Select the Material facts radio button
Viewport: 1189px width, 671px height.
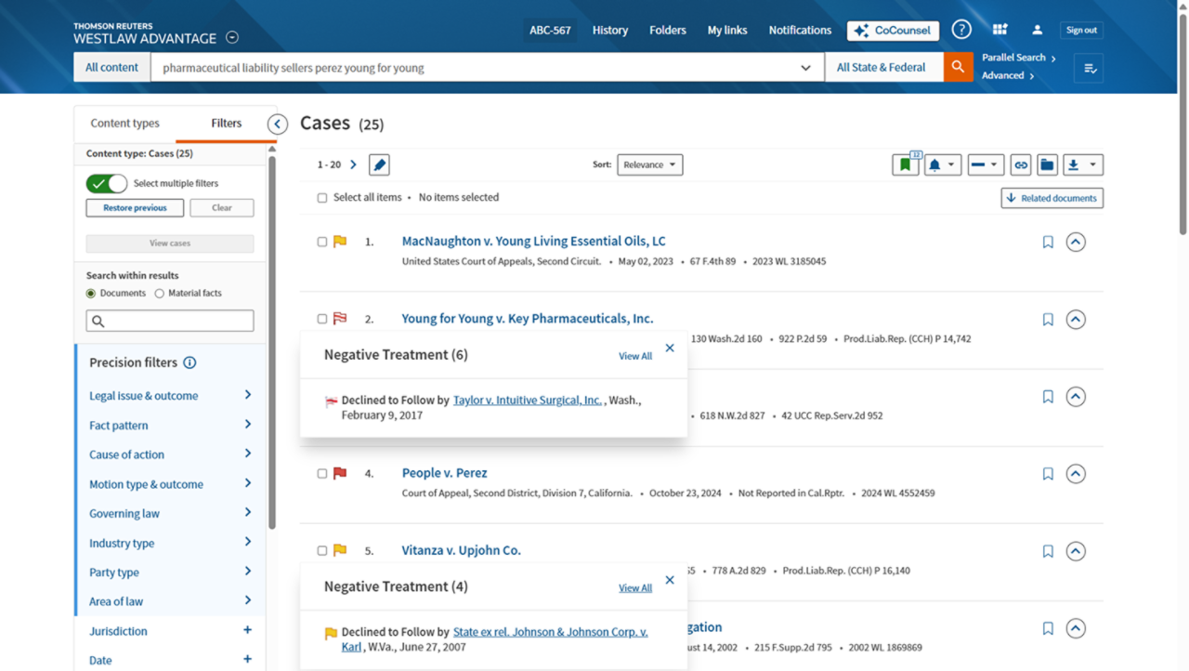point(160,294)
